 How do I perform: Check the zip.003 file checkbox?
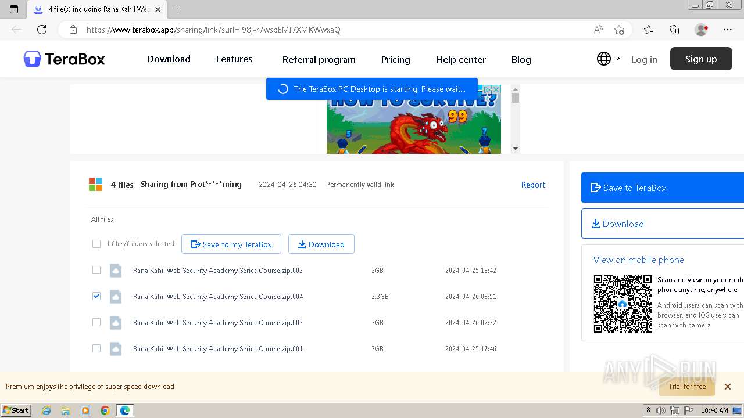coord(96,322)
